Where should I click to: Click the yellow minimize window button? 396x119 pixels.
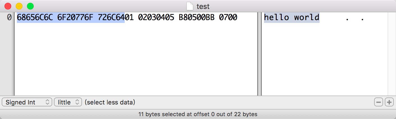pos(19,6)
